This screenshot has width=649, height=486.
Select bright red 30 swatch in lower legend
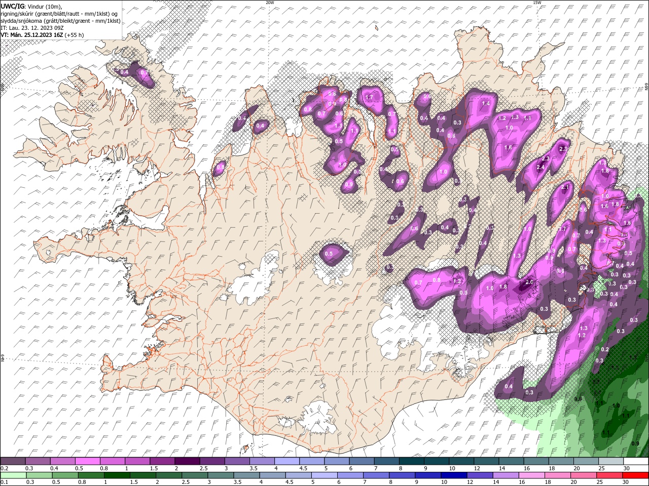pyautogui.click(x=635, y=475)
